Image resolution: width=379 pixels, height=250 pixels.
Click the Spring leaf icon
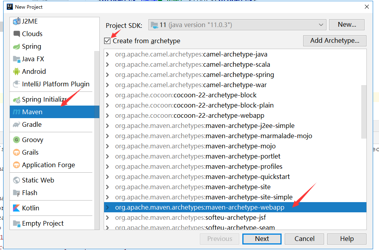pyautogui.click(x=16, y=46)
